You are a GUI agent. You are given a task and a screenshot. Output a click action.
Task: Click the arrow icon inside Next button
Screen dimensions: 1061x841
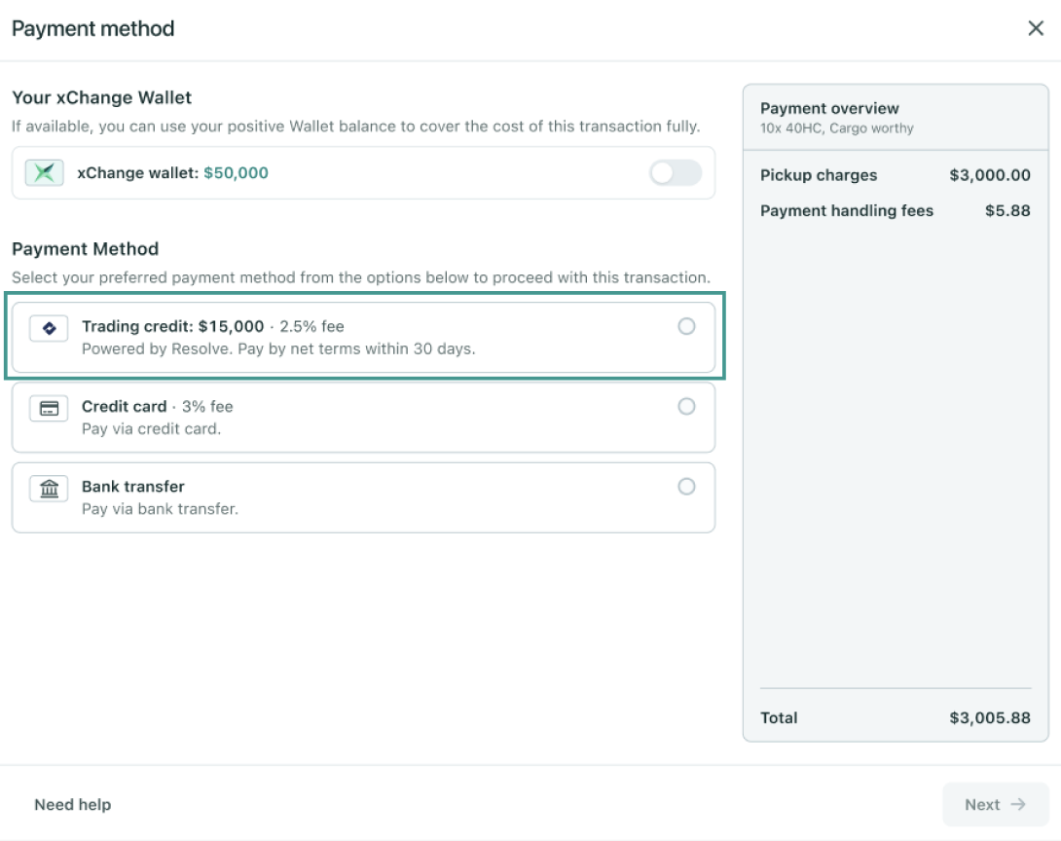click(x=1018, y=804)
